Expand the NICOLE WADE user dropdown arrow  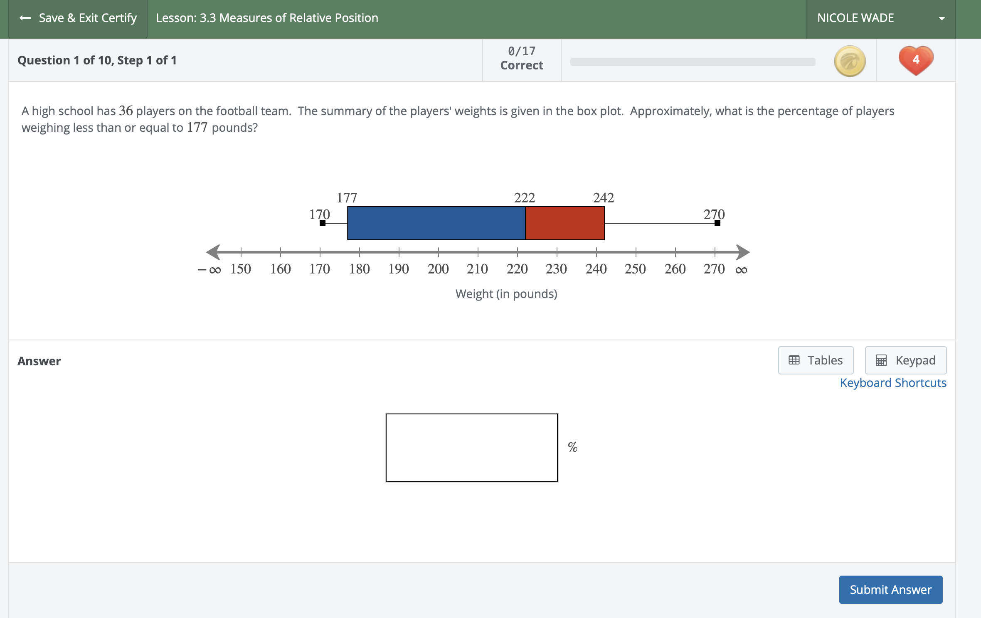tap(942, 18)
